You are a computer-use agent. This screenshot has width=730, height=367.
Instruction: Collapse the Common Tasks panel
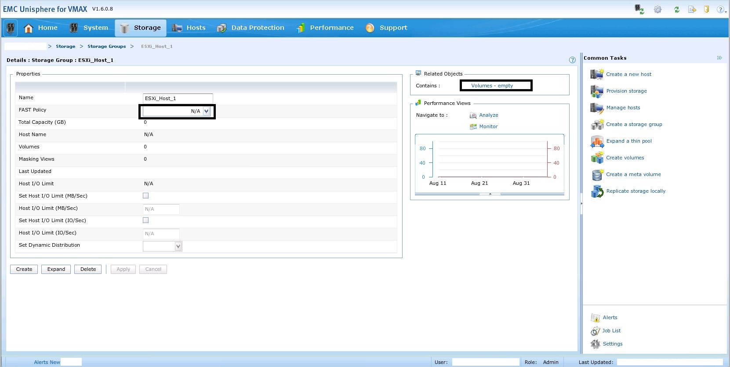click(x=719, y=58)
